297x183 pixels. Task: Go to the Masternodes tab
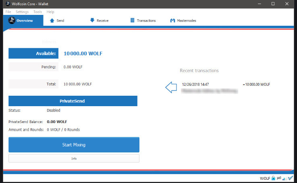[183, 21]
